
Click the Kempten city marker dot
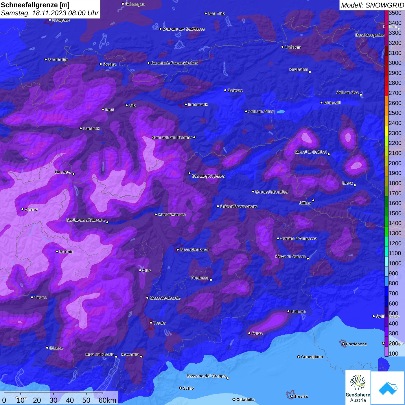[x=50, y=20]
